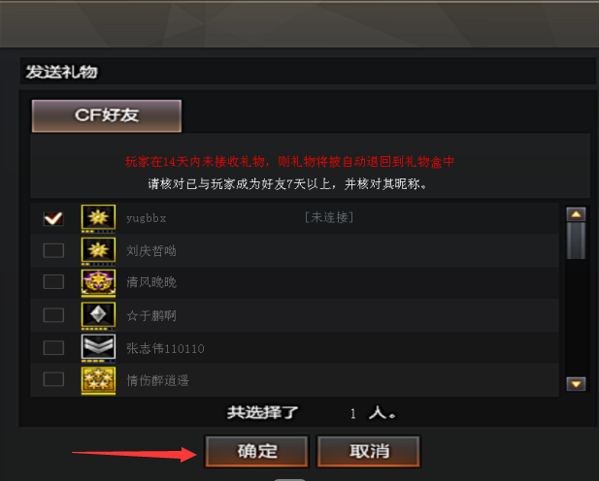Click the rank badge icon beside yugbbx

pyautogui.click(x=98, y=218)
